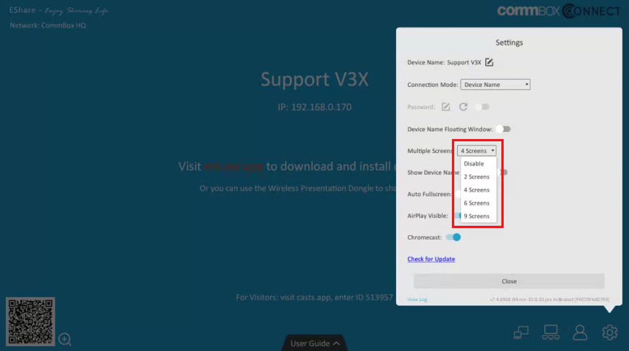This screenshot has width=629, height=351.
Task: Click the magnifier icon next to the QR code
Action: pyautogui.click(x=65, y=340)
